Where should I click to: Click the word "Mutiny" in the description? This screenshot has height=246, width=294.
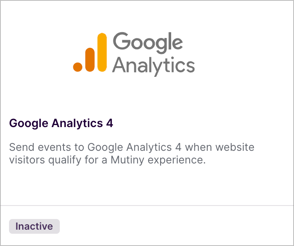[127, 160]
